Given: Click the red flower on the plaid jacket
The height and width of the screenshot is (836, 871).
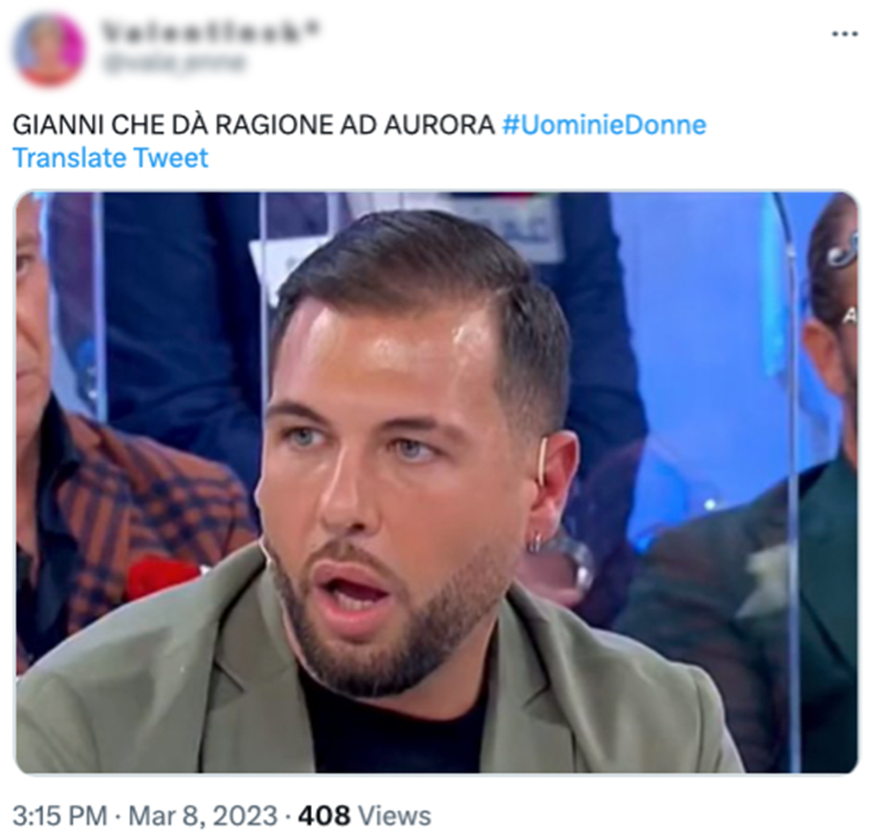Looking at the screenshot, I should [x=160, y=576].
